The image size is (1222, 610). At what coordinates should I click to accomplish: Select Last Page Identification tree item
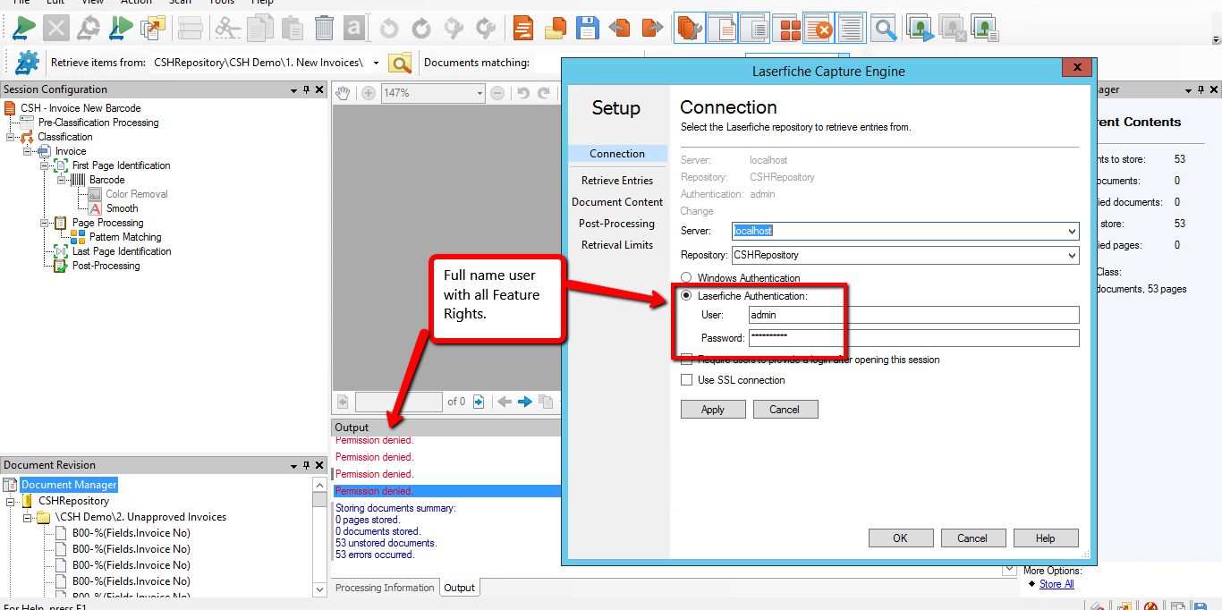click(122, 251)
